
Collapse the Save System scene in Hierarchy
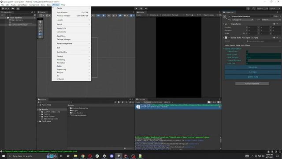point(6,18)
